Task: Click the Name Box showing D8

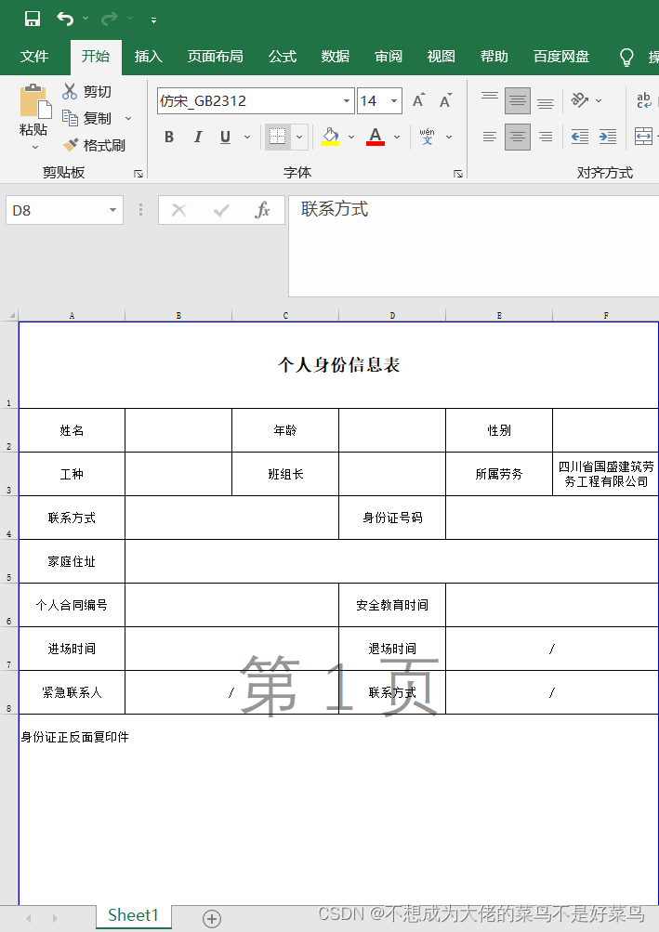Action: 64,210
